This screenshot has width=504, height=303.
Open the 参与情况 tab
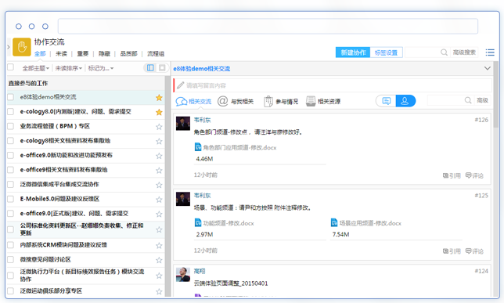(x=281, y=101)
